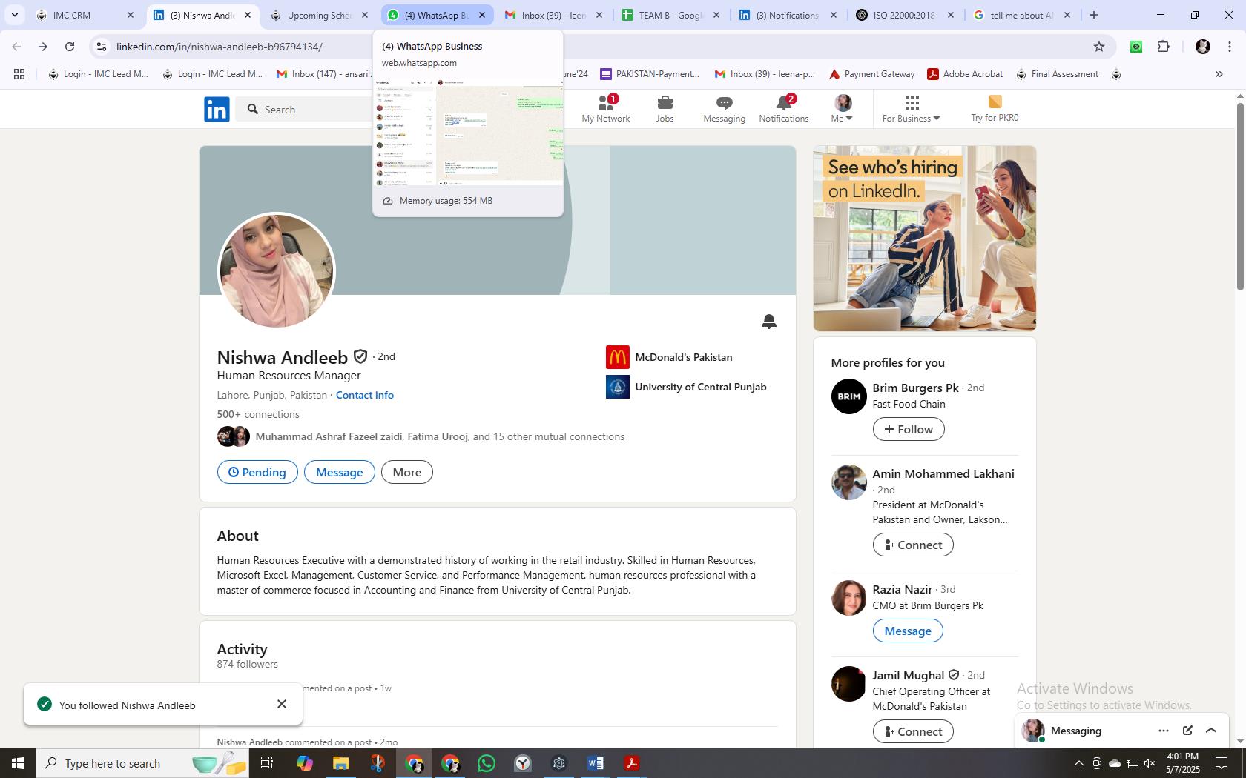Compose a new message in Messaging overlay
This screenshot has height=778, width=1246.
[x=1187, y=731]
